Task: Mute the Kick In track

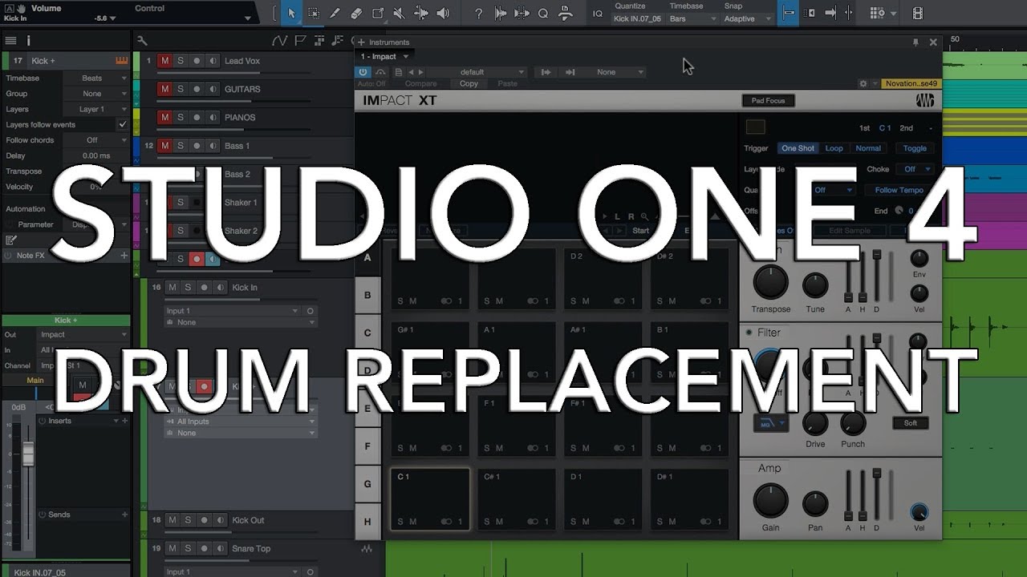Action: [x=172, y=288]
